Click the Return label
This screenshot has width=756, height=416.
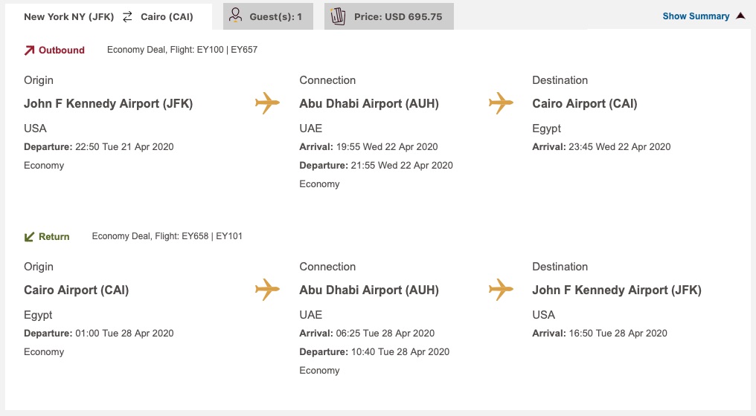point(54,237)
